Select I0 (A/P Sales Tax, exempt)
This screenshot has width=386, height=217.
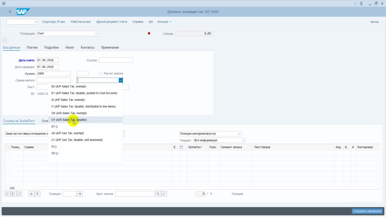[85, 100]
